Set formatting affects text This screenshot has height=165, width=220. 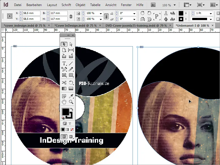pos(70,123)
